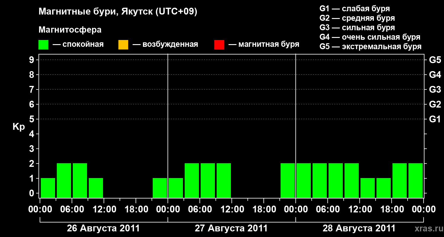Click the Kp axis value 0
Image resolution: width=444 pixels, height=237 pixels.
click(x=32, y=193)
